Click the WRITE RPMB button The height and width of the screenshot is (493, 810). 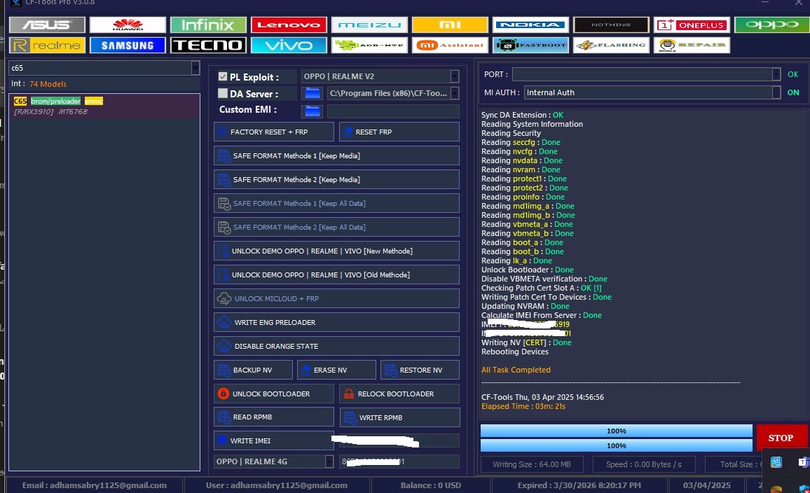pyautogui.click(x=399, y=417)
